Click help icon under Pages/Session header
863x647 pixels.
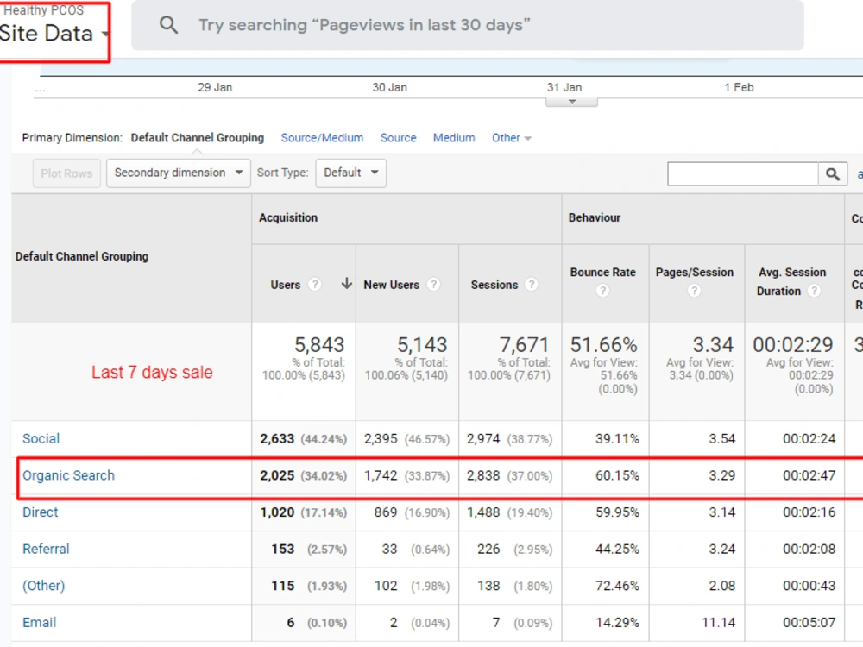(694, 291)
